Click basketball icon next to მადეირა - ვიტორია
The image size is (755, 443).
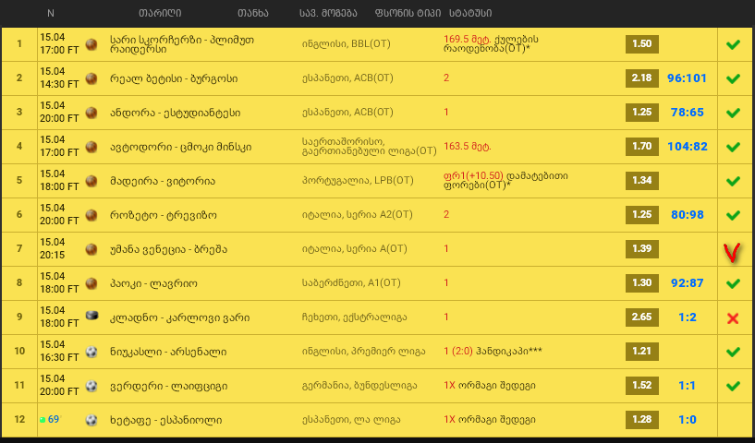pos(91,181)
